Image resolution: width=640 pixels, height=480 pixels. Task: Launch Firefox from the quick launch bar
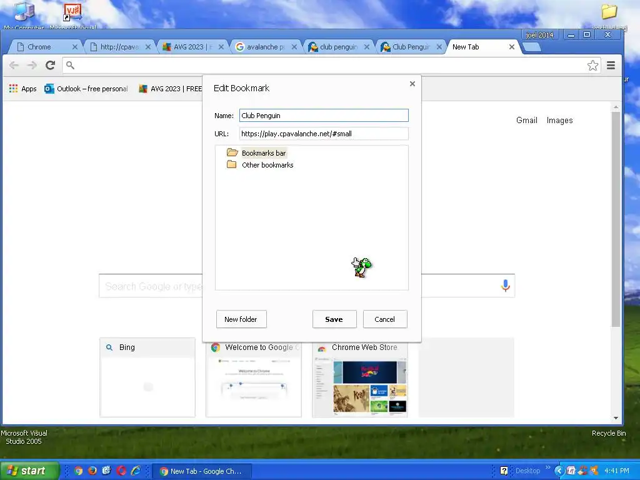click(92, 471)
